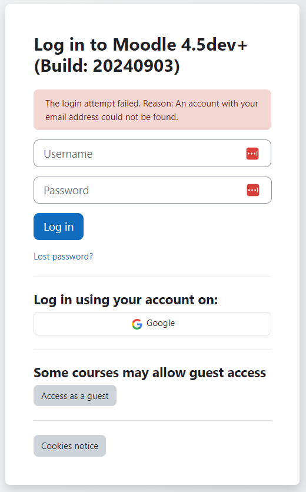Click password manager icon in Username field

pyautogui.click(x=252, y=154)
